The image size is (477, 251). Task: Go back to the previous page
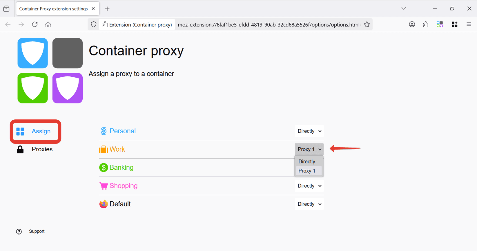coord(8,24)
